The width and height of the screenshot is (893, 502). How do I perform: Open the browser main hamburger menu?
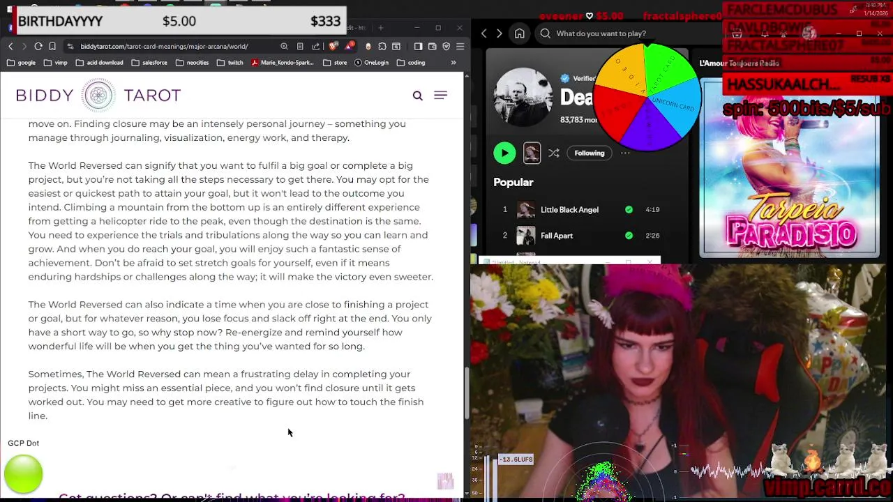pyautogui.click(x=460, y=46)
